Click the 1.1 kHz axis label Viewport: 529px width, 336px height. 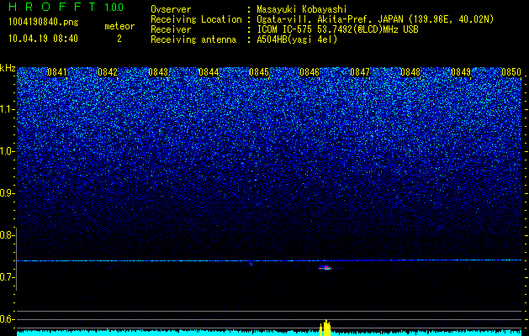coord(8,109)
